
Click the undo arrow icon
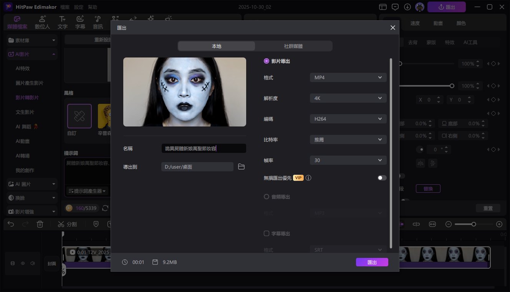[x=10, y=224]
